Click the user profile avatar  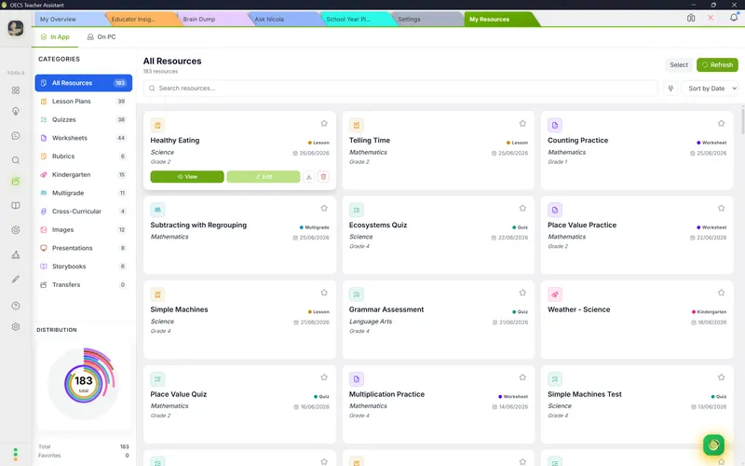coord(16,28)
